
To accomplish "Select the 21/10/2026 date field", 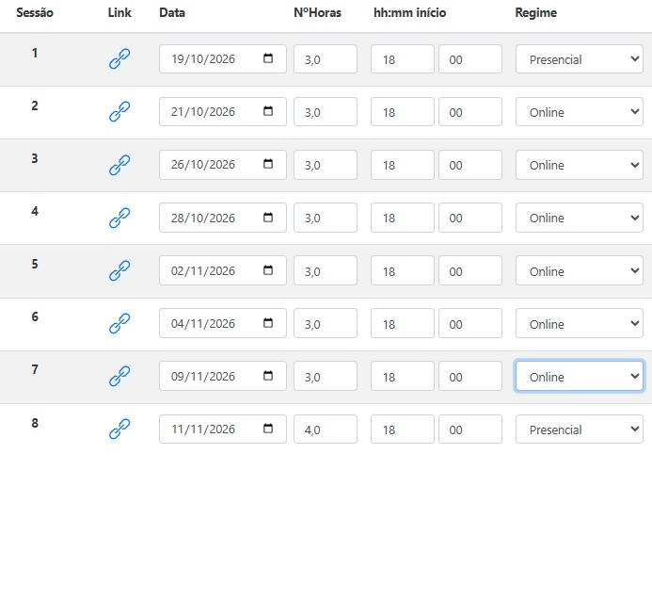I will 222,111.
